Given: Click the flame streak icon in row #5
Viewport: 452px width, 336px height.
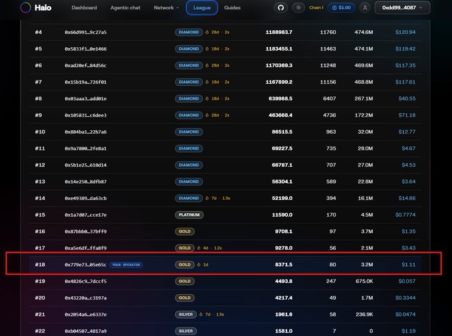Looking at the screenshot, I should [x=207, y=49].
